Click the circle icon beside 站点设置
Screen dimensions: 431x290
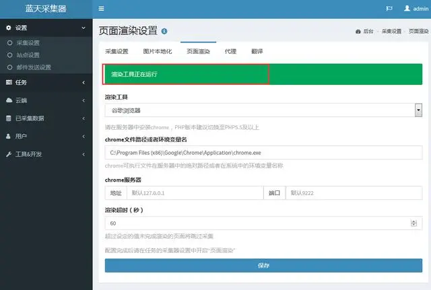pyautogui.click(x=9, y=55)
